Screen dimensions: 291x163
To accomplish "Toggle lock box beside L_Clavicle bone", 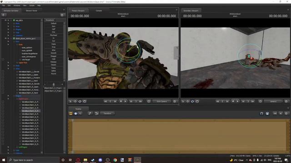I will [3, 72].
